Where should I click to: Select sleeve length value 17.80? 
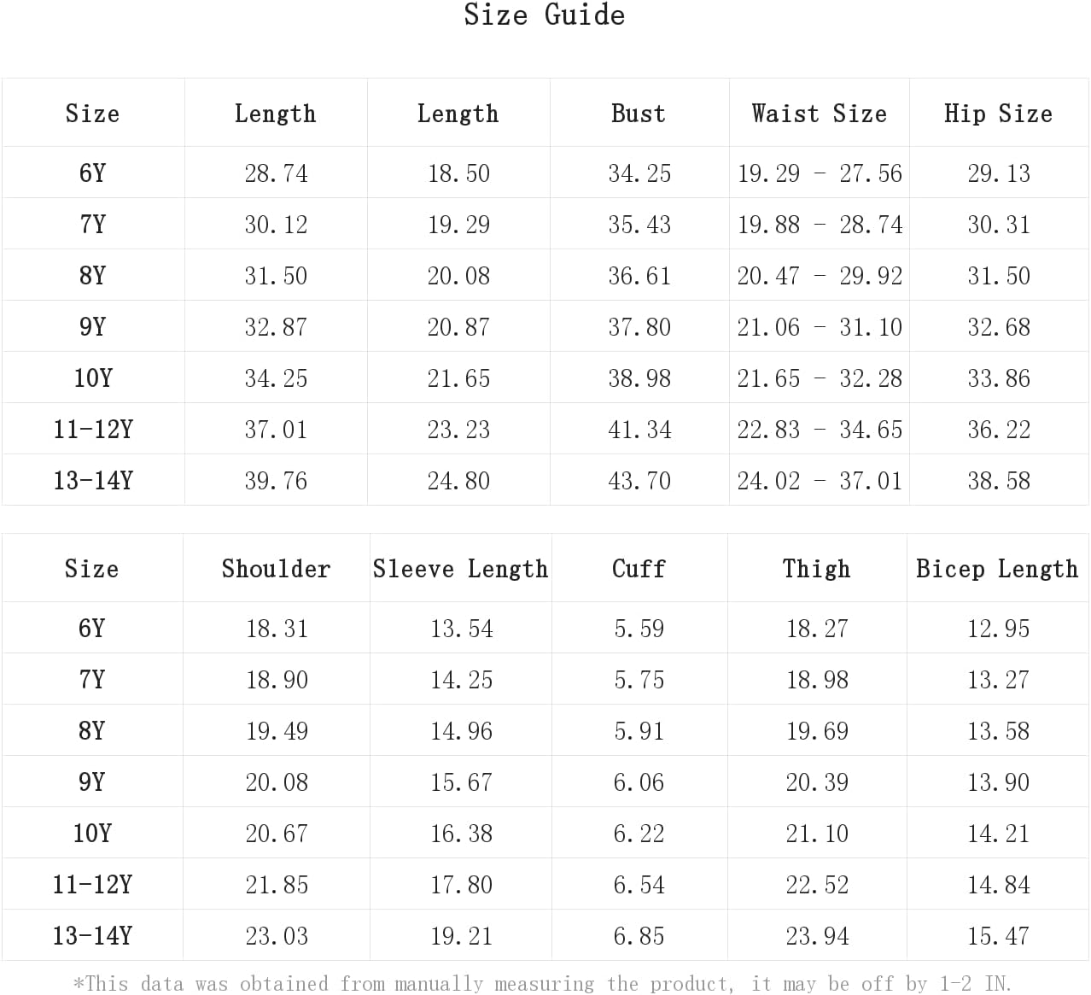click(x=461, y=885)
